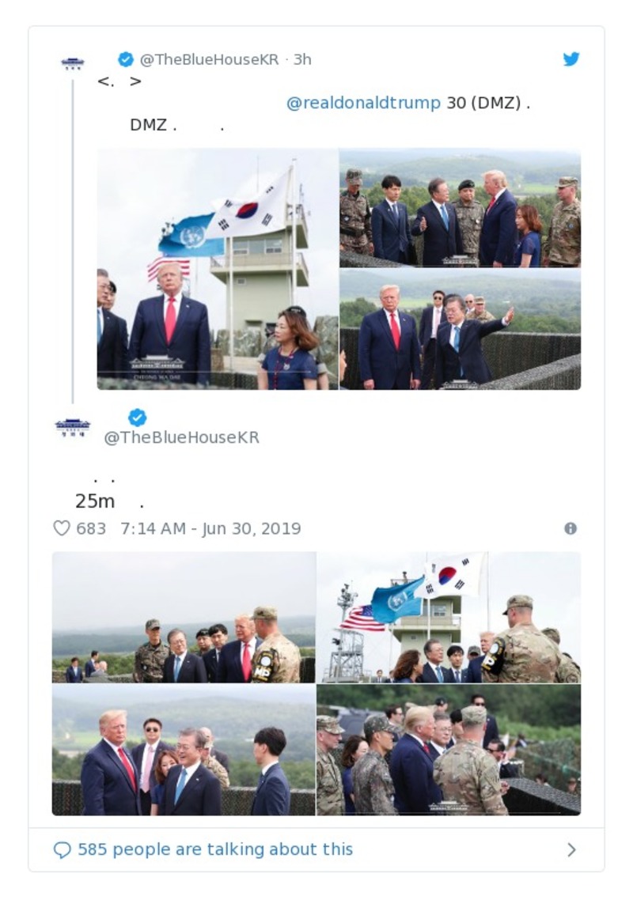Click the Blue House profile avatar at top
This screenshot has height=900, width=633.
click(x=74, y=61)
